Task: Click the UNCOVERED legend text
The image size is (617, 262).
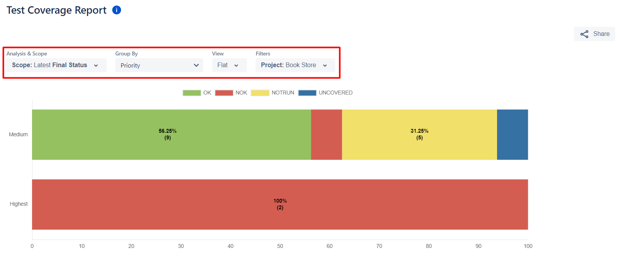Action: [336, 93]
